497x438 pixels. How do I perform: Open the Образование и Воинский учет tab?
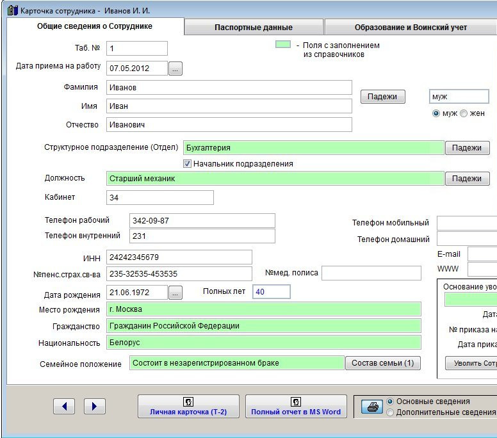(x=411, y=28)
